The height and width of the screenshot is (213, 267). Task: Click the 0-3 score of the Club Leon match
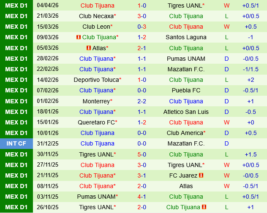(x=142, y=27)
